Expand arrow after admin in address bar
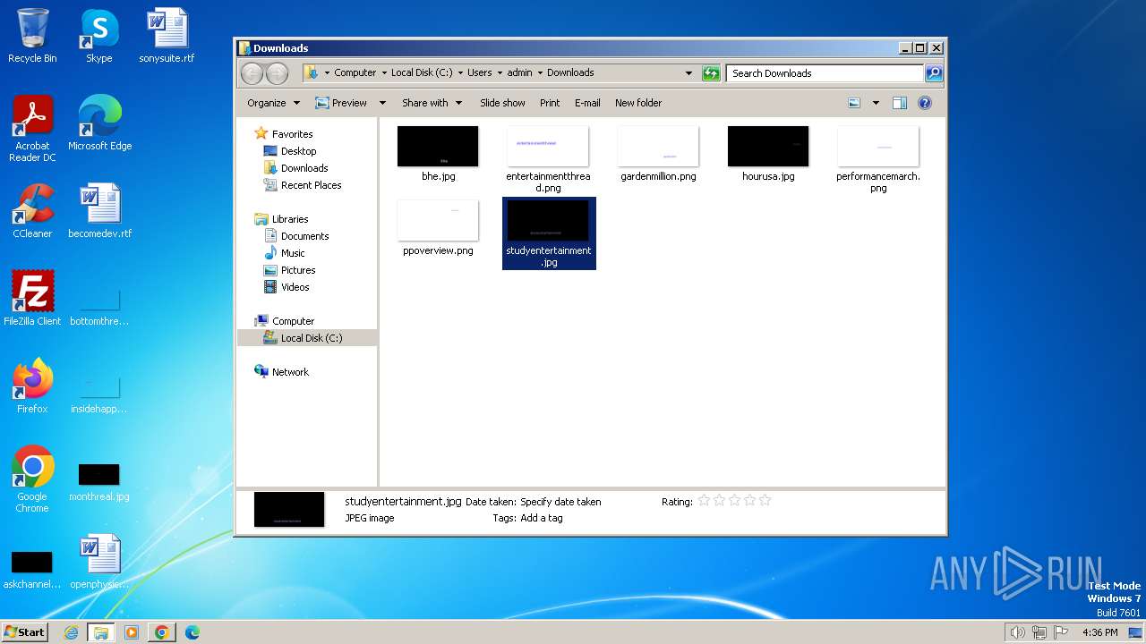Screen dimensions: 1146x644 [x=540, y=73]
